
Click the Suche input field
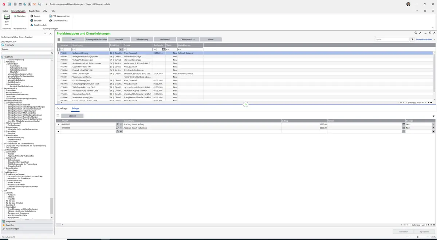pos(392,39)
